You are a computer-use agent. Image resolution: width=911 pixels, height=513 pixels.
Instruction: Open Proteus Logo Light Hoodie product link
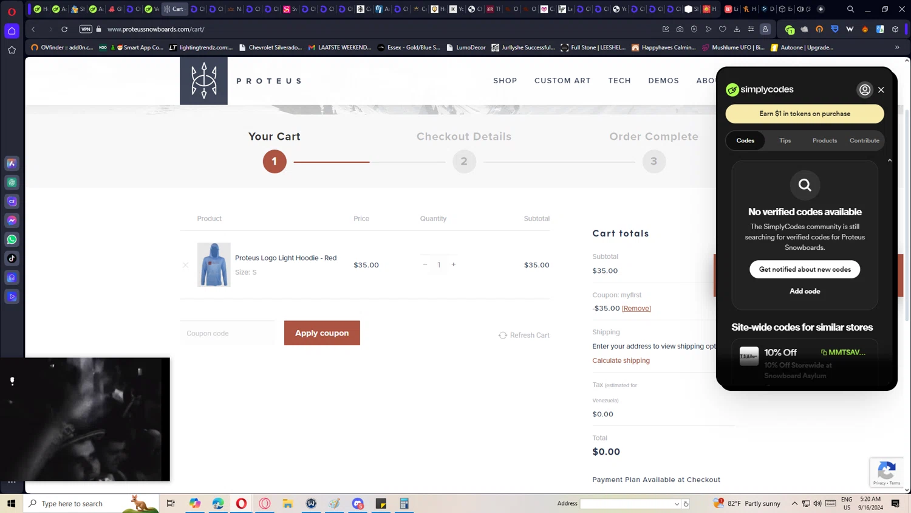285,258
